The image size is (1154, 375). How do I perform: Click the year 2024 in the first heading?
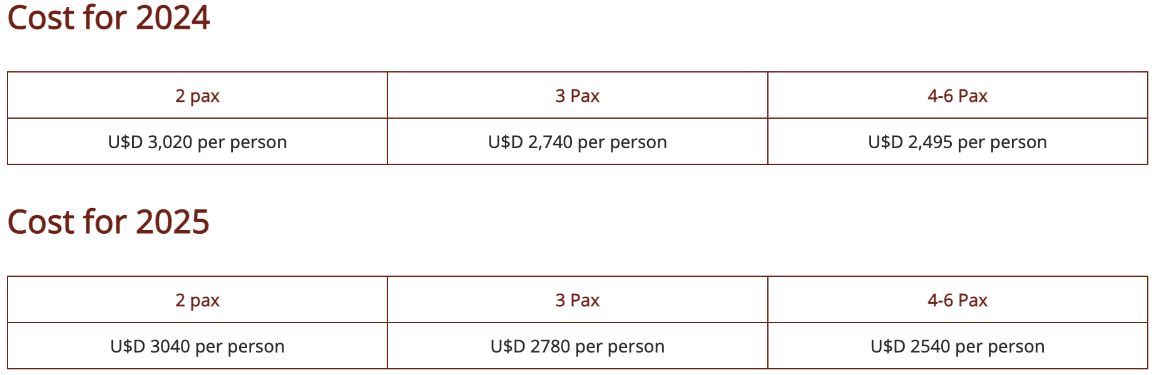pyautogui.click(x=173, y=17)
